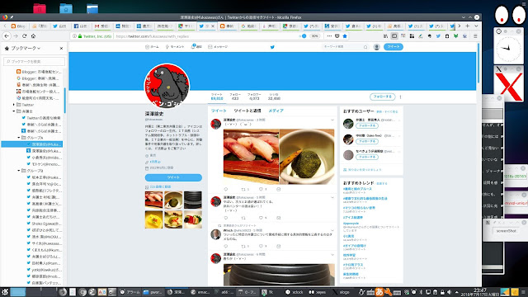
Task: Switch to the Facebook tab
Action: point(81,26)
